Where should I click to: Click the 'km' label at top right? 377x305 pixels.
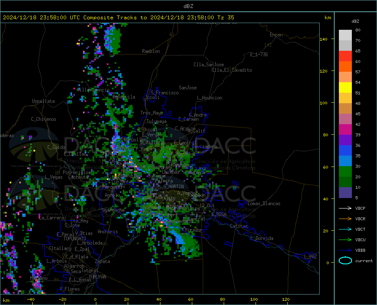[328, 18]
